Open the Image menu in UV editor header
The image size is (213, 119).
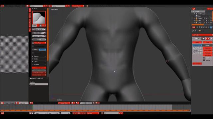pyautogui.click(x=12, y=103)
